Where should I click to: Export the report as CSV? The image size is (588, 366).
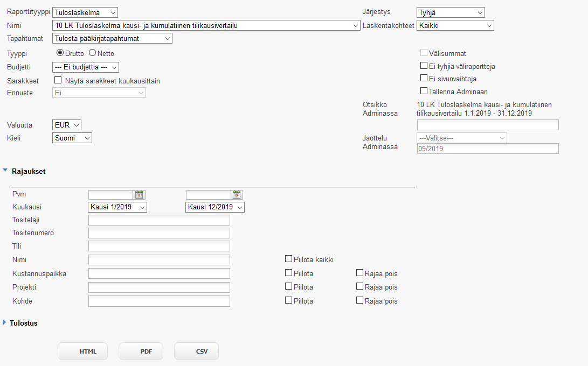click(196, 351)
